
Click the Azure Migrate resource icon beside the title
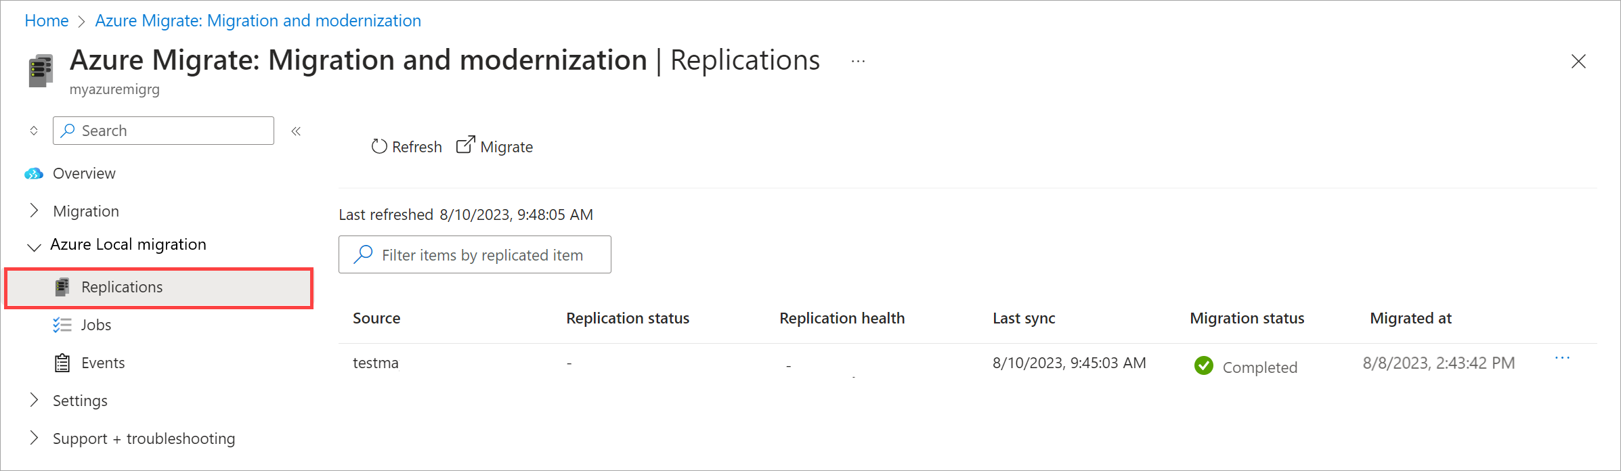(40, 68)
